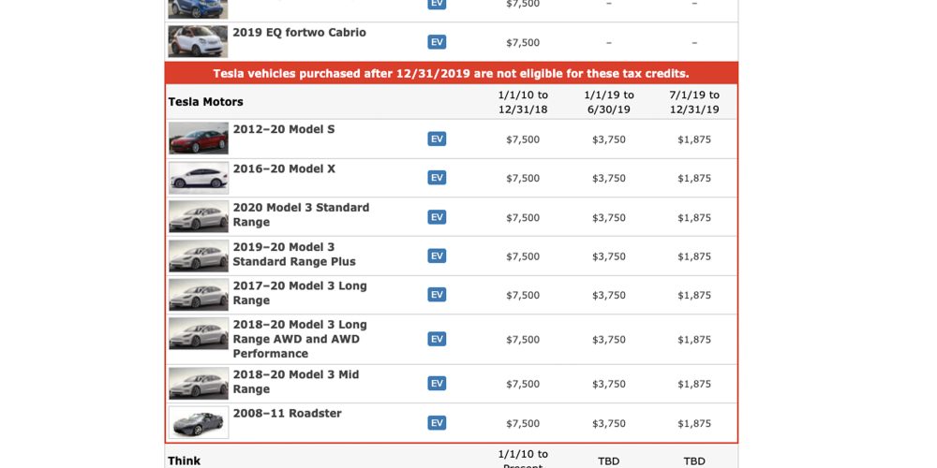937x468 pixels.
Task: Click the red Tesla tax credit eligibility banner
Action: (451, 74)
